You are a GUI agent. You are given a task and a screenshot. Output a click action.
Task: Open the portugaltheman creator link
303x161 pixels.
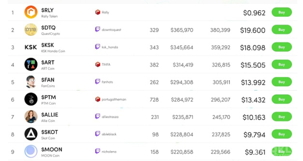coord(114,99)
